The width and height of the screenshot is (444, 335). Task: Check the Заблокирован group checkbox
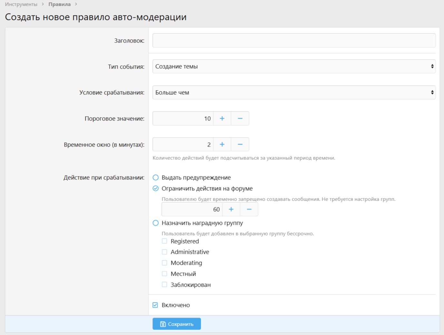click(165, 285)
